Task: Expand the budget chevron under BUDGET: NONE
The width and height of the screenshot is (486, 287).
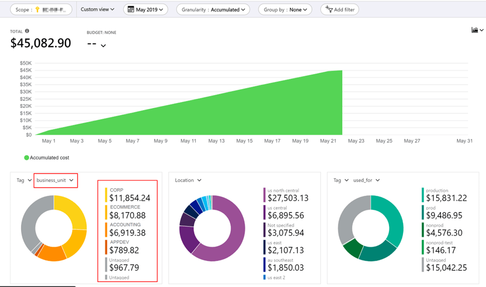Action: click(103, 46)
